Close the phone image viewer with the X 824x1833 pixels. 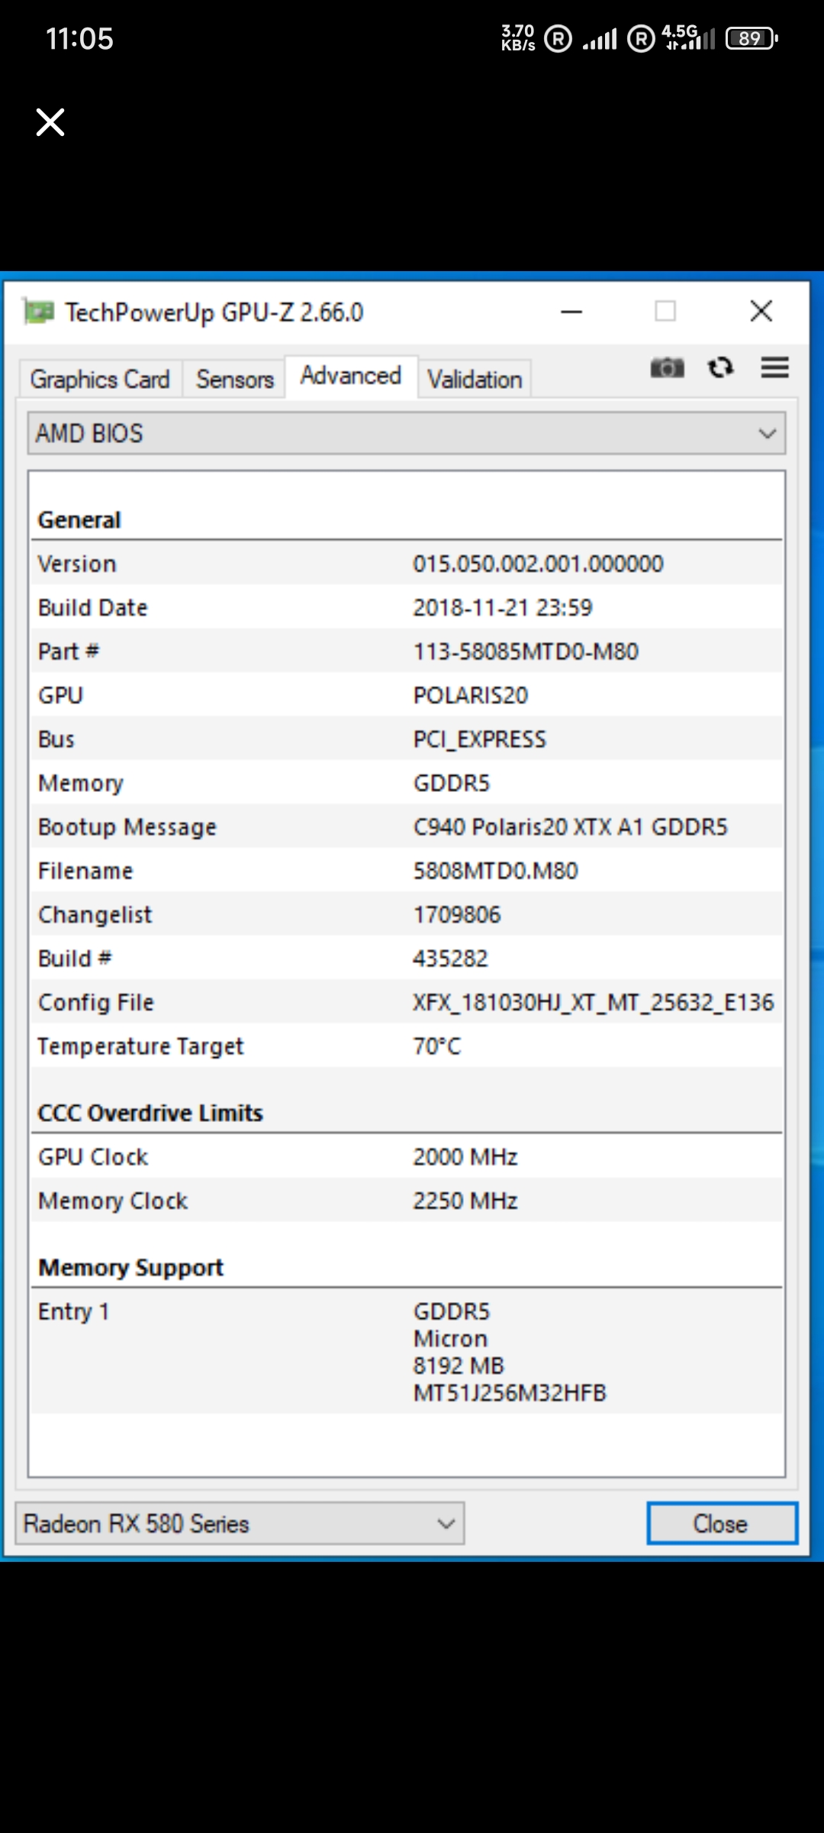click(x=50, y=122)
